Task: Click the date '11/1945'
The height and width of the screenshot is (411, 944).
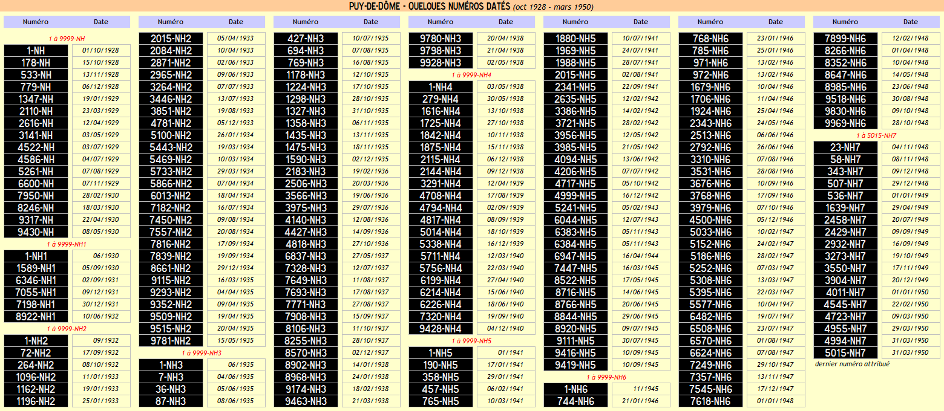Action: click(640, 389)
